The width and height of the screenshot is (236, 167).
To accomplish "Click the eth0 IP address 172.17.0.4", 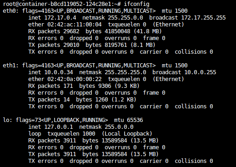I will (60, 18).
